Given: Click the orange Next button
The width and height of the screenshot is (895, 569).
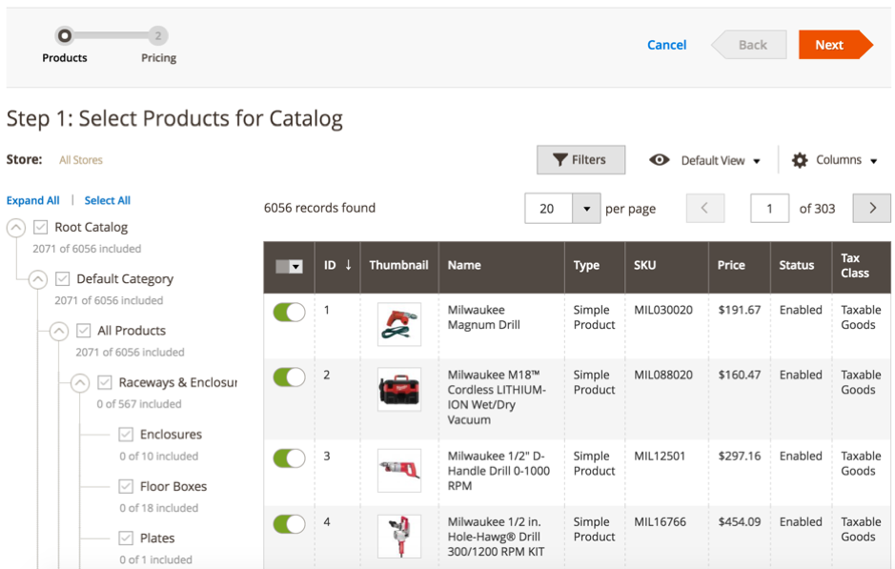Looking at the screenshot, I should (836, 45).
